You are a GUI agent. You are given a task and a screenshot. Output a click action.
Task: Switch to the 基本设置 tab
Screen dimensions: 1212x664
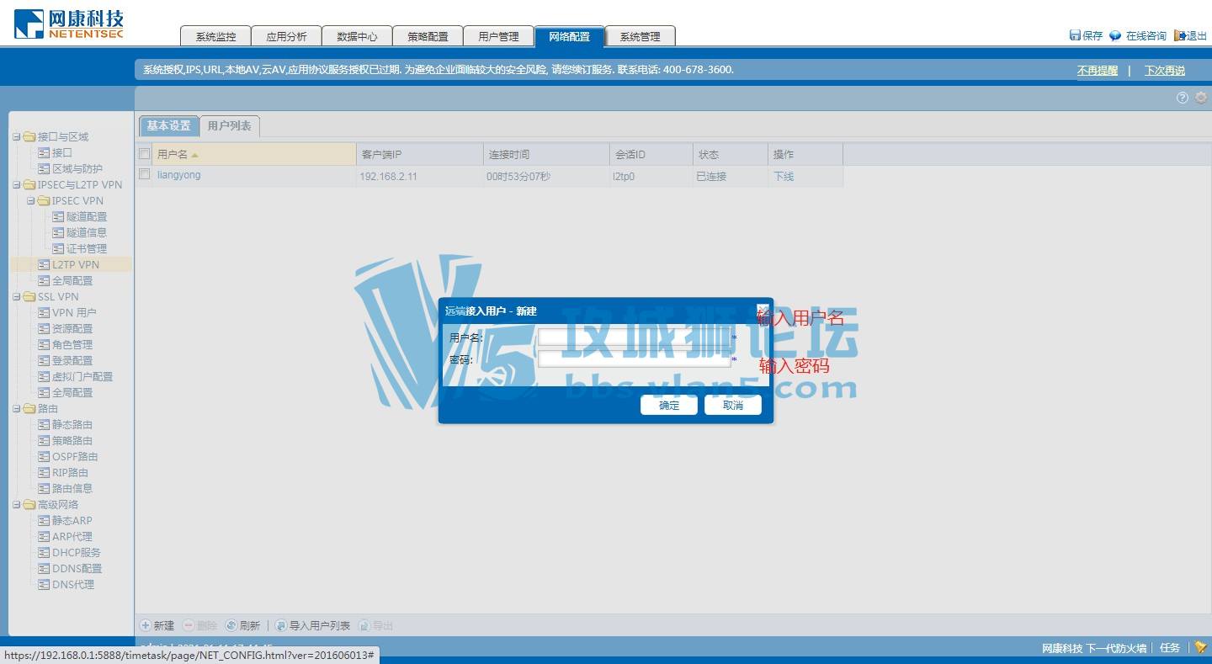point(168,125)
